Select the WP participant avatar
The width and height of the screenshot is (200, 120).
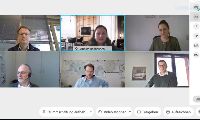[196, 7]
